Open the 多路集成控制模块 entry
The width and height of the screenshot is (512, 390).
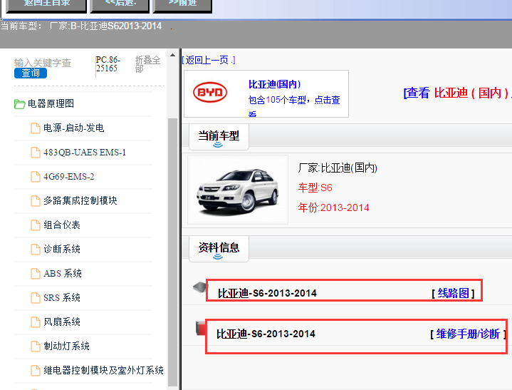pyautogui.click(x=80, y=200)
